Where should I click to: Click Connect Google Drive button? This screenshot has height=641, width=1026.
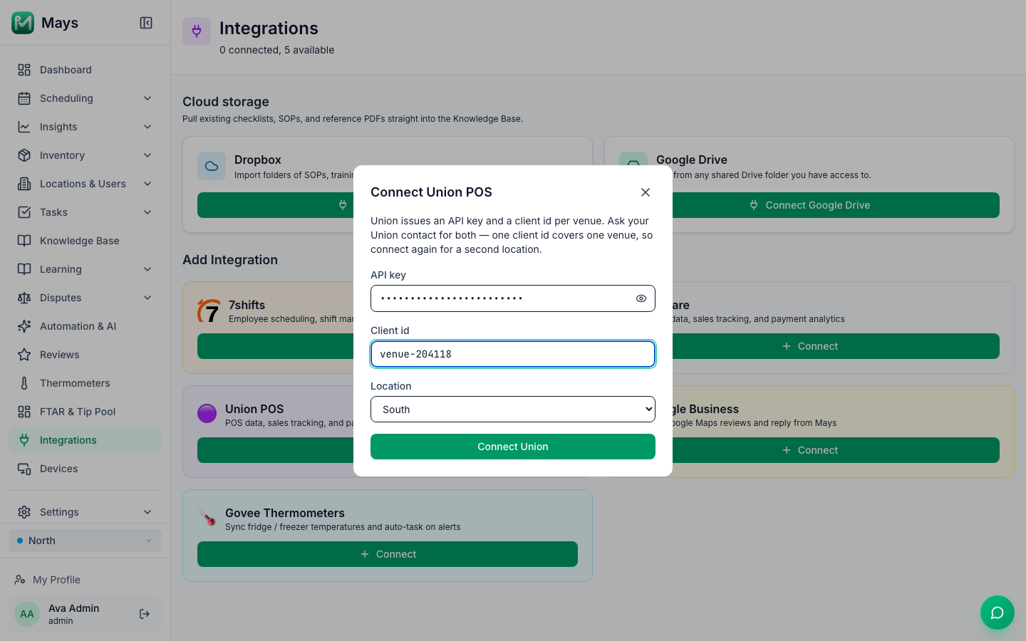tap(809, 205)
